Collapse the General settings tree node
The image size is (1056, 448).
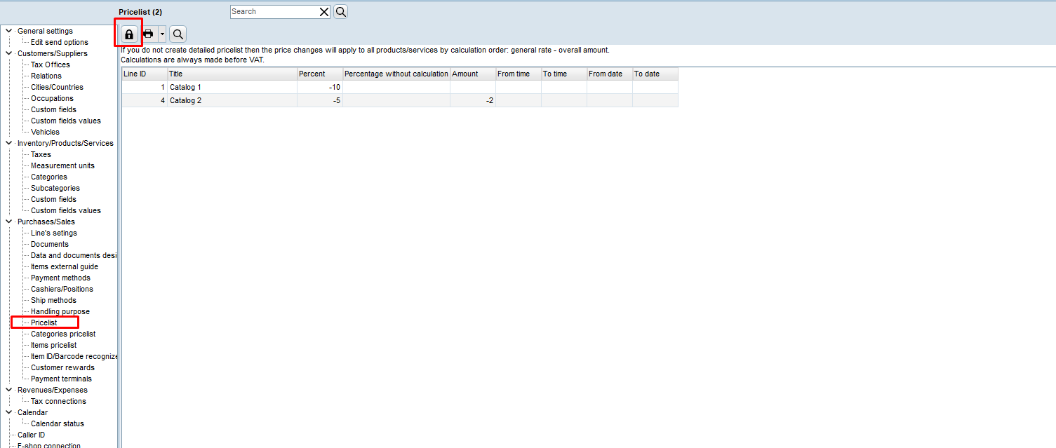[x=8, y=31]
